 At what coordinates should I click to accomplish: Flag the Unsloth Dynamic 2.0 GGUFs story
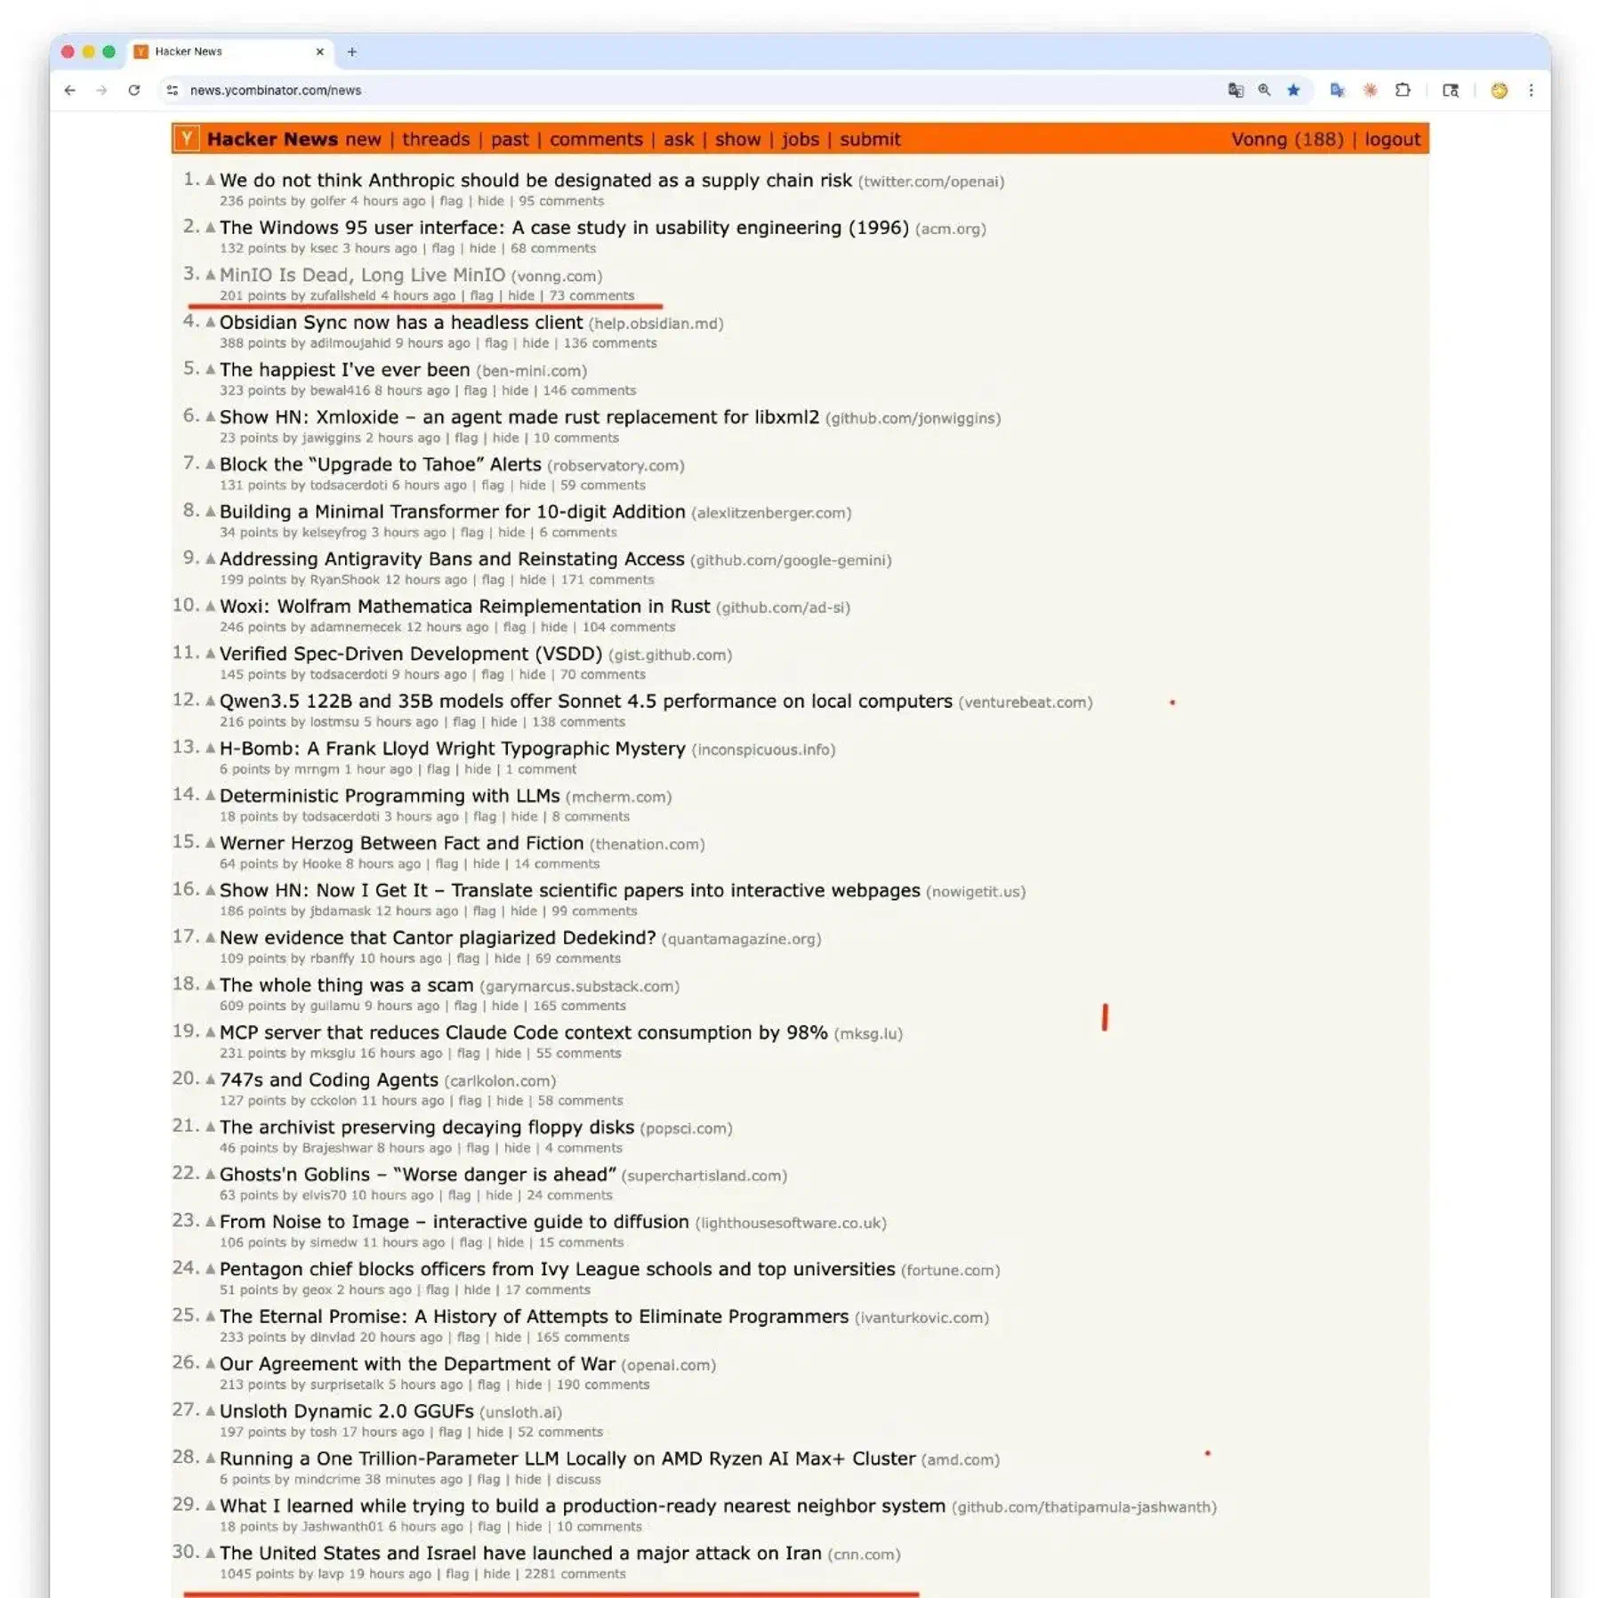coord(450,1432)
